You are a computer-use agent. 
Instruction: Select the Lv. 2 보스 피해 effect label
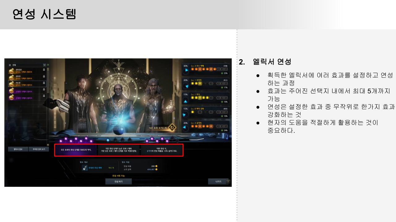197,66
